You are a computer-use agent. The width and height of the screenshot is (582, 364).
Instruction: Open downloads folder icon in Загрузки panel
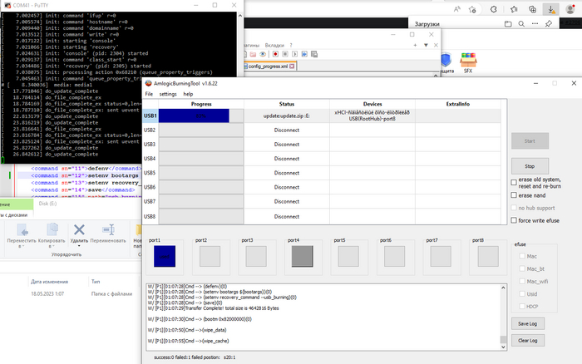click(x=508, y=24)
